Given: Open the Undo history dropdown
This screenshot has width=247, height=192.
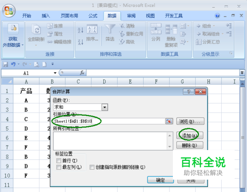Looking at the screenshot, I should click(18, 64).
